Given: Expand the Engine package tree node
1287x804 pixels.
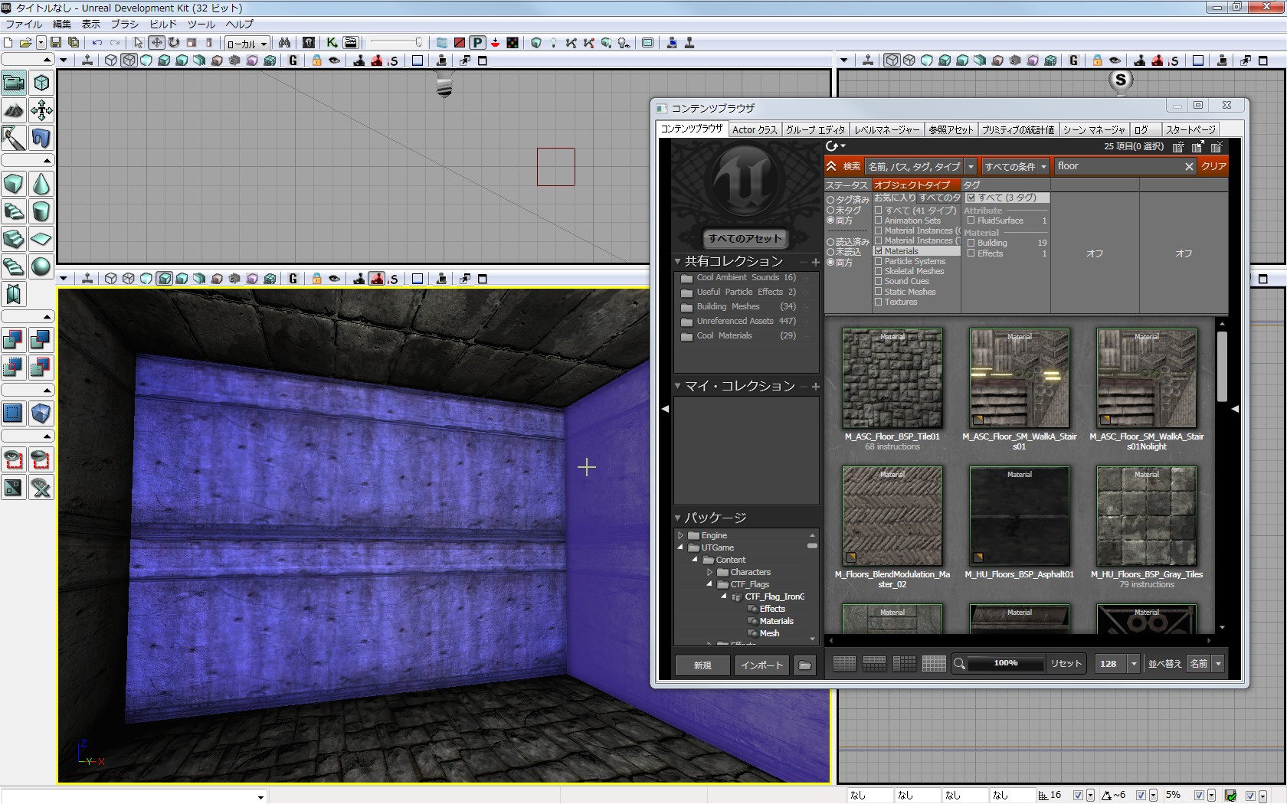Looking at the screenshot, I should point(680,535).
